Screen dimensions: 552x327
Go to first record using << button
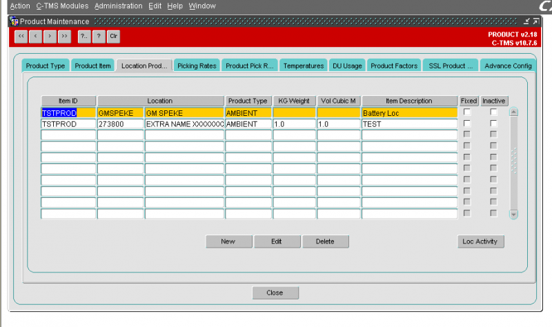pos(21,37)
